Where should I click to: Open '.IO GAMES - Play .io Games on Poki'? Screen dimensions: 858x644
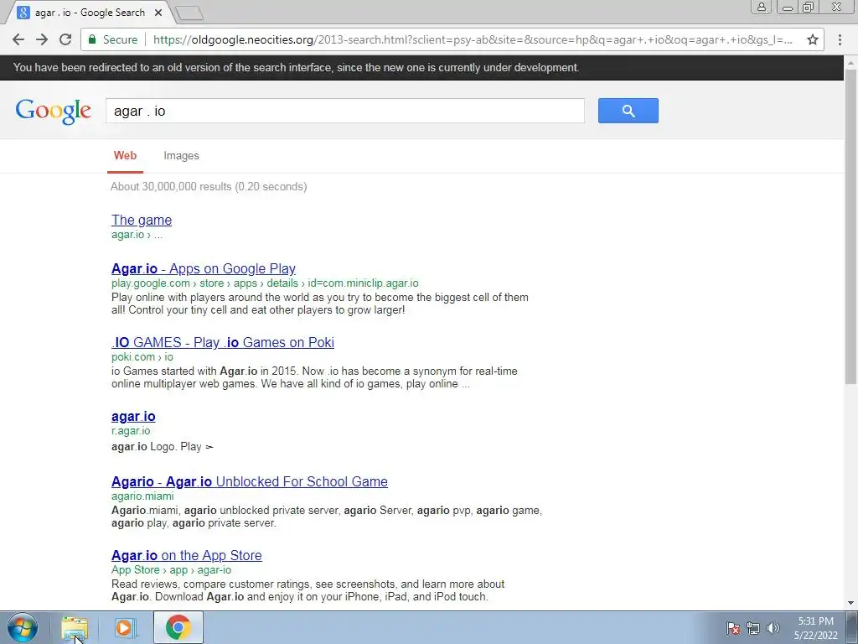point(223,343)
